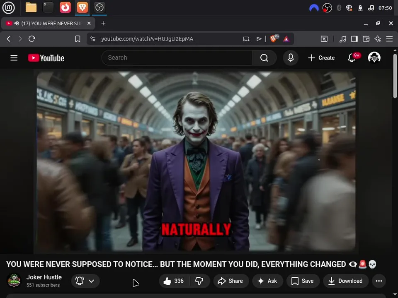The height and width of the screenshot is (298, 398).
Task: Dislike this video
Action: pyautogui.click(x=199, y=281)
